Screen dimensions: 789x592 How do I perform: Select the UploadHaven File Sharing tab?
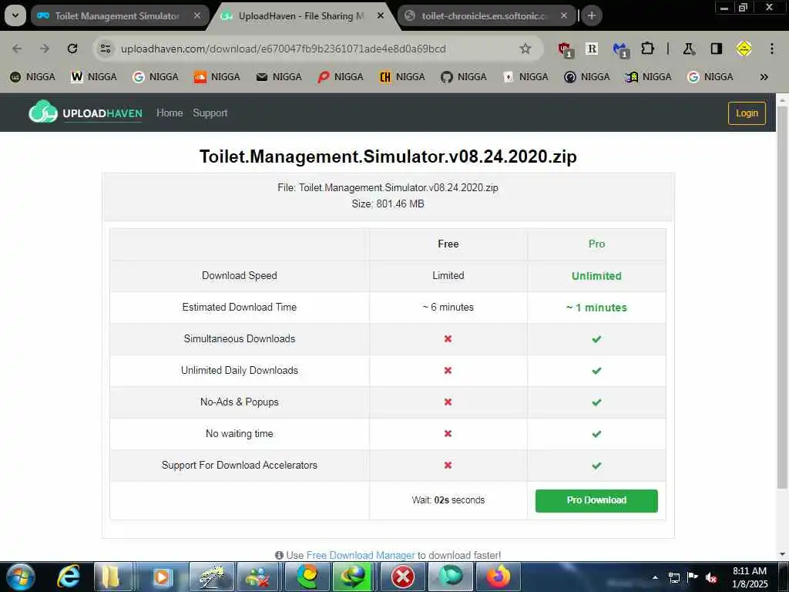(x=301, y=16)
